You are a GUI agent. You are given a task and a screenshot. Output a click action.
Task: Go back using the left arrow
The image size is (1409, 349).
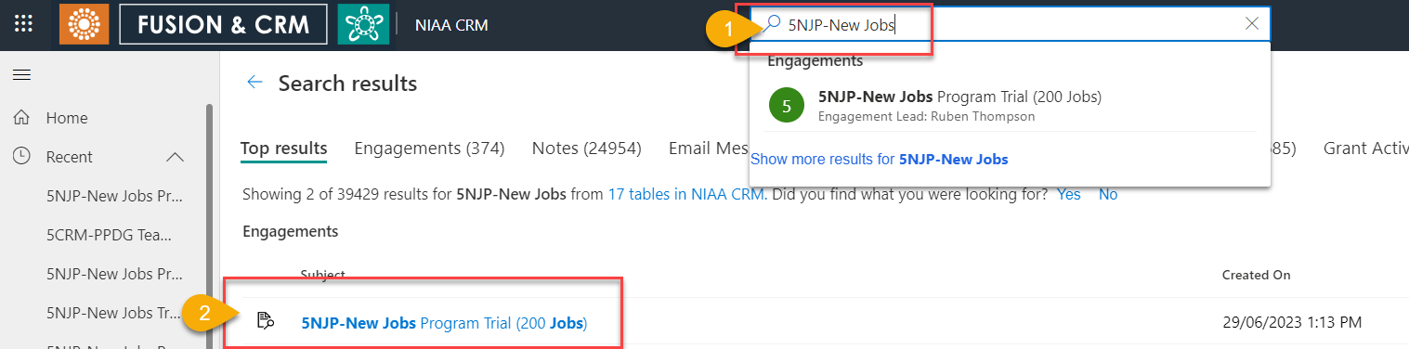pos(254,83)
